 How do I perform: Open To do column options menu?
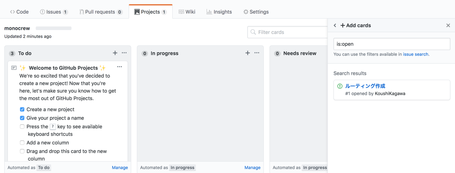tap(124, 53)
